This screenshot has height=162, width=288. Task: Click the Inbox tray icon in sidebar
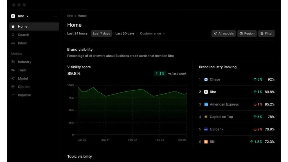13,43
